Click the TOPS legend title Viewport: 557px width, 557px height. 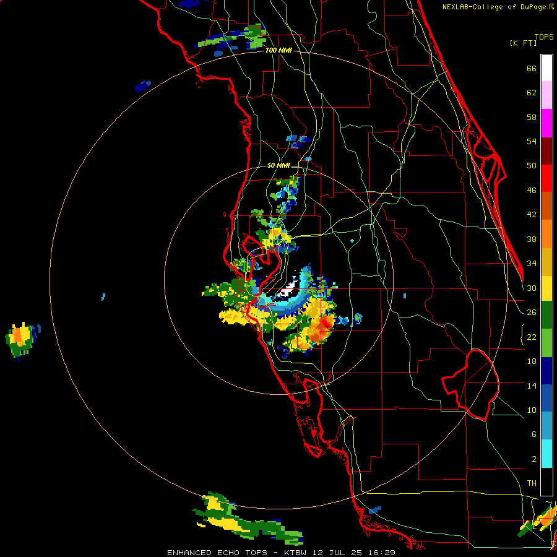click(x=544, y=37)
